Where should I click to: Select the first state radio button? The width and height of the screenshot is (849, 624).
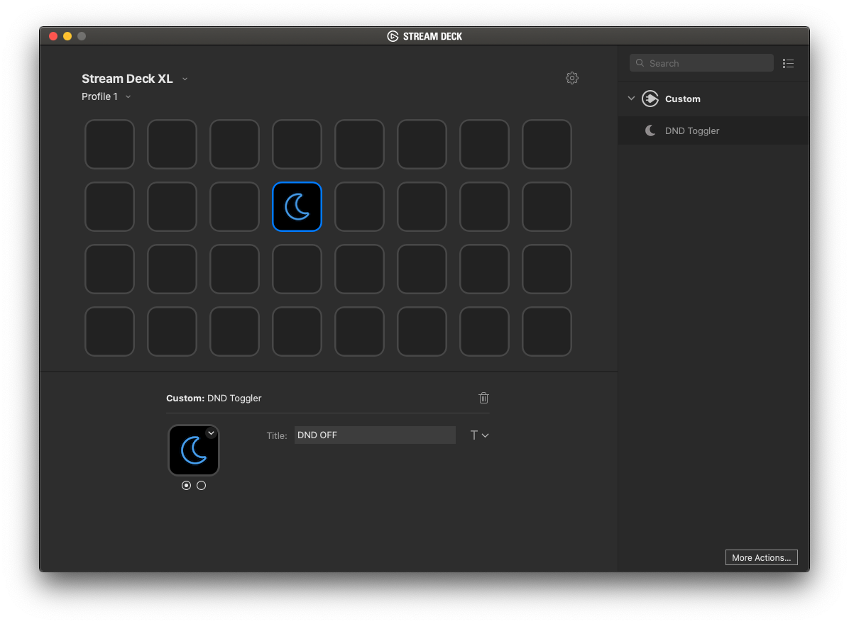[186, 486]
